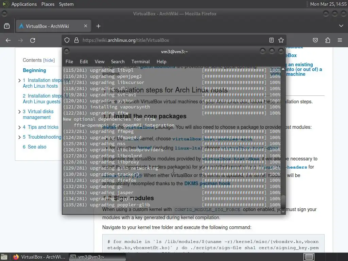Image resolution: width=348 pixels, height=261 pixels.
Task: Open the terminal File menu
Action: click(69, 62)
